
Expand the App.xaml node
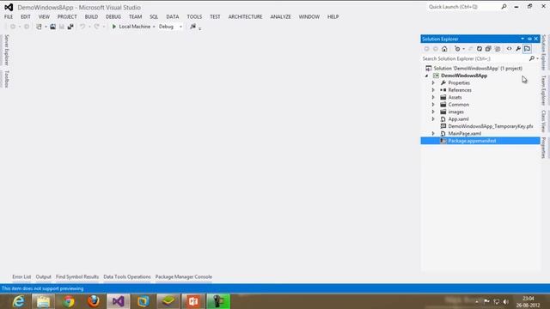(433, 119)
